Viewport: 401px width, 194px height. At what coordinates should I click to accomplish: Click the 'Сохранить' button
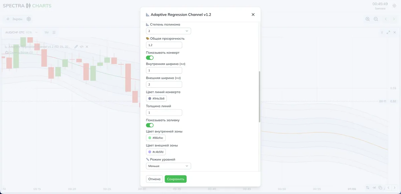point(175,179)
